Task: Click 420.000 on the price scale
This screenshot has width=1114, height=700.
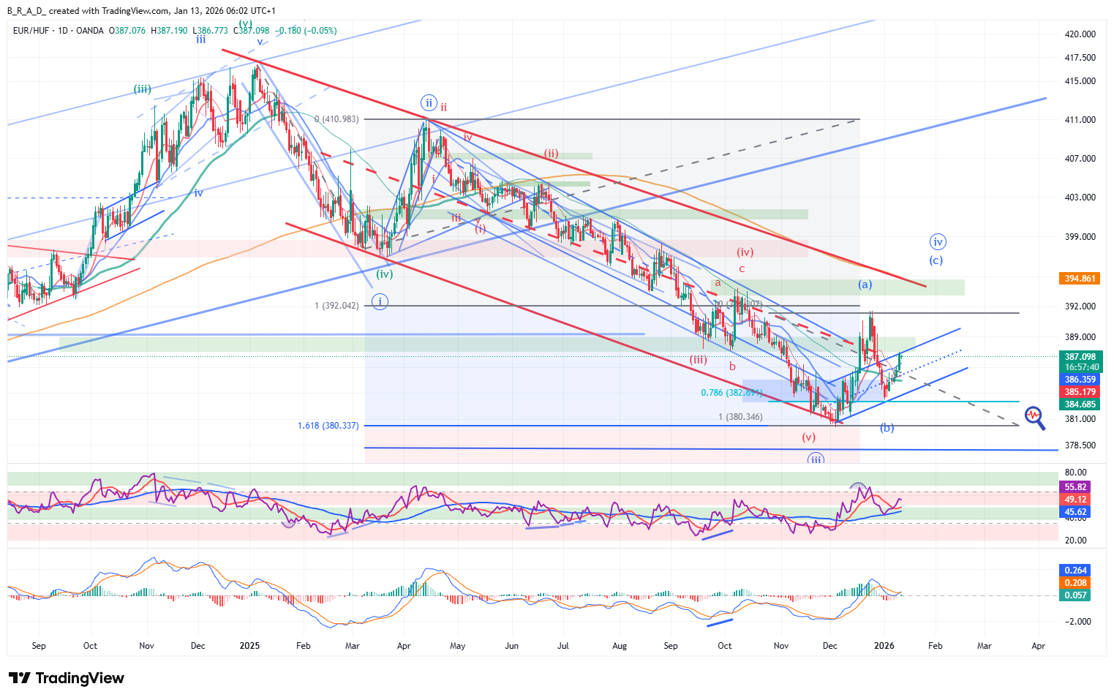Action: click(x=1080, y=34)
